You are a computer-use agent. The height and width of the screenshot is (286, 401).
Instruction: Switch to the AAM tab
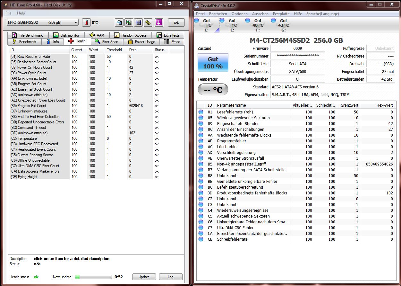(x=97, y=35)
